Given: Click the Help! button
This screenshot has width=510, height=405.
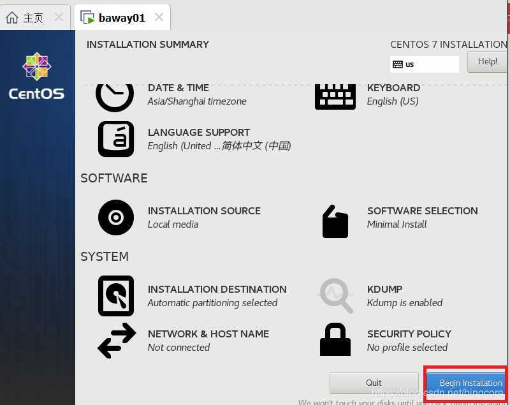Looking at the screenshot, I should point(487,62).
